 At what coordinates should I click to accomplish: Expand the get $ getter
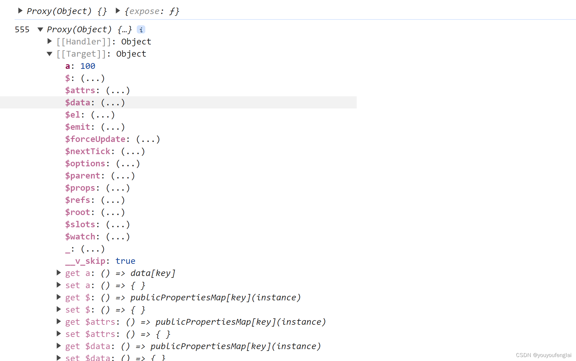click(59, 297)
